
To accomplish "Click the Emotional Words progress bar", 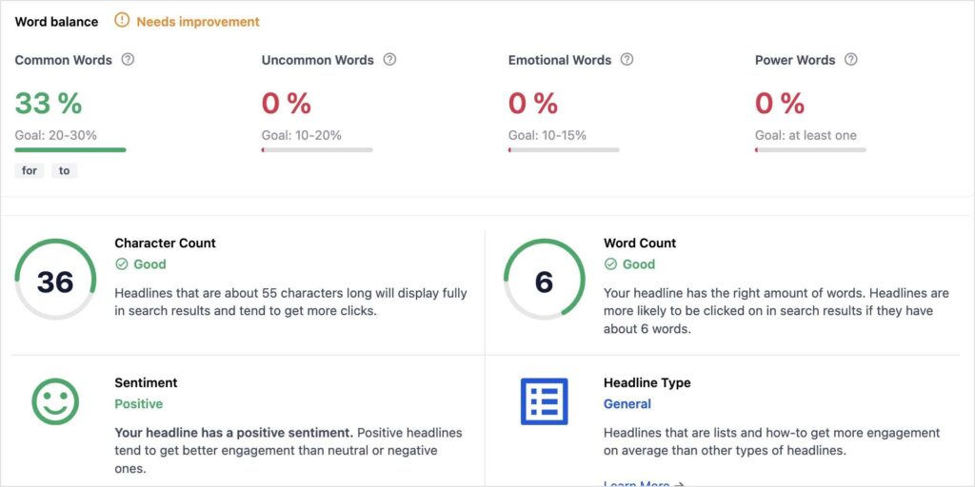I will [564, 149].
